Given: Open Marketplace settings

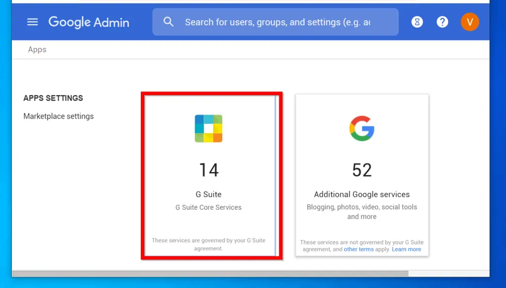Looking at the screenshot, I should (58, 116).
